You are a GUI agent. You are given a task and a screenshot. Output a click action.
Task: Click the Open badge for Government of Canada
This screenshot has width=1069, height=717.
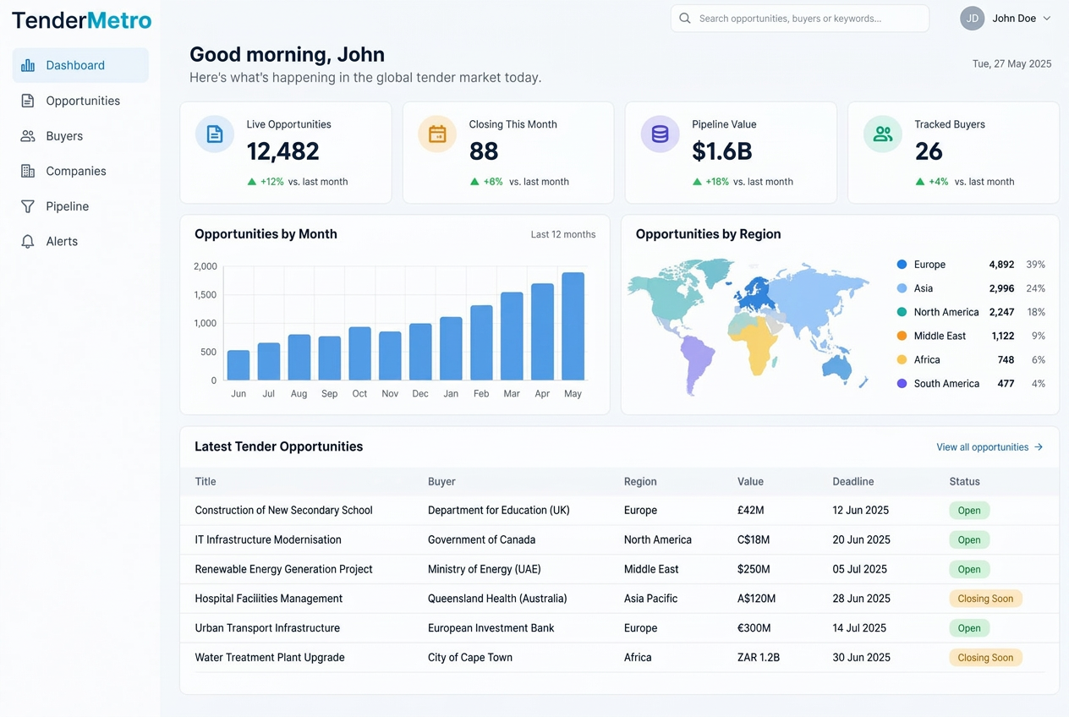click(x=969, y=540)
